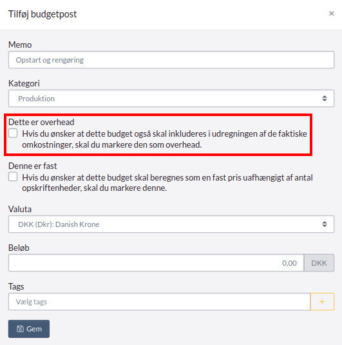Click the yellow plus icon beside tags
342x345 pixels.
(x=322, y=302)
